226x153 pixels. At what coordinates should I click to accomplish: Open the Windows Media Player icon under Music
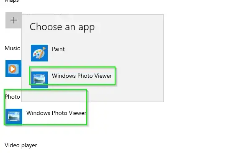(x=13, y=69)
